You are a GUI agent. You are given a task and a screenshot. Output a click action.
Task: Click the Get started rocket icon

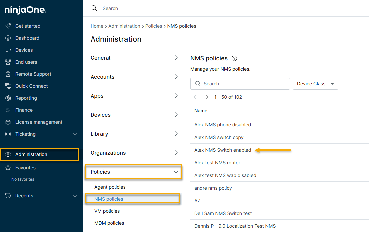[8, 26]
